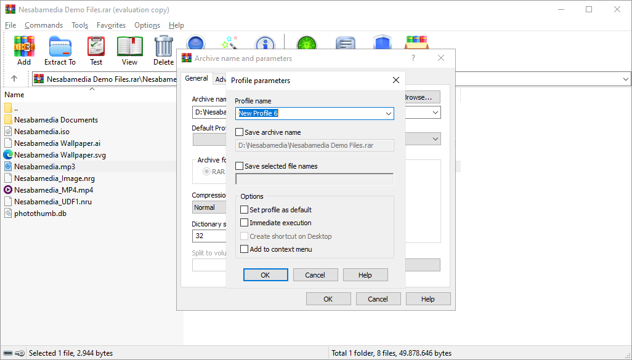Expand the Profile name dropdown
632x360 pixels.
point(388,113)
